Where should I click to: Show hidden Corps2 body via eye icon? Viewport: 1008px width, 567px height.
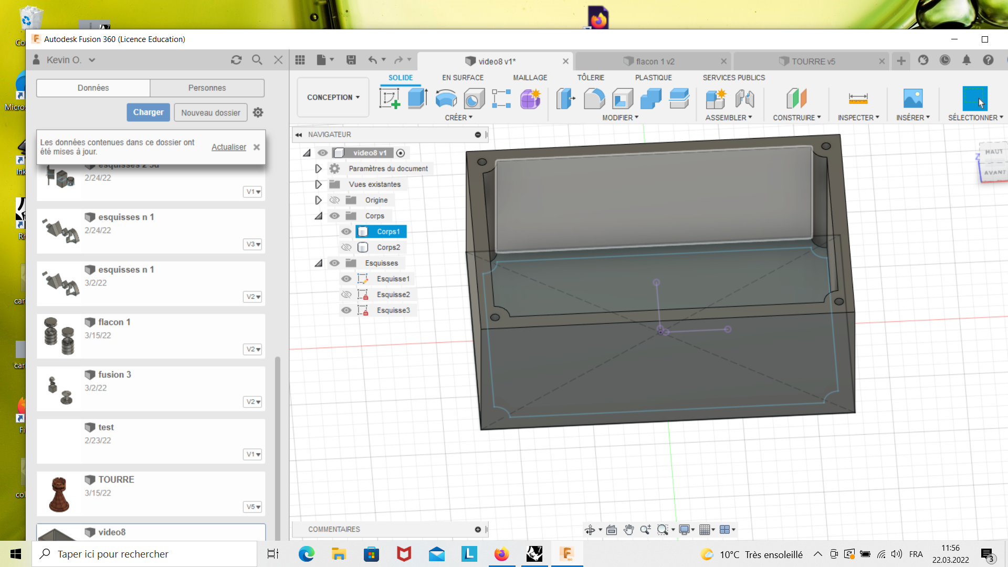pyautogui.click(x=346, y=247)
